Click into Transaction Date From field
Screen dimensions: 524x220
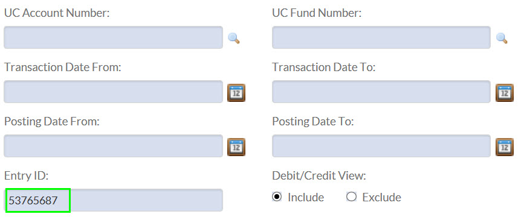point(113,92)
